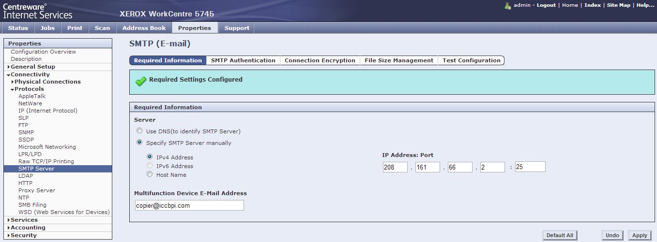The image size is (657, 242).
Task: Select Specify SMTP Server manually option
Action: 139,142
